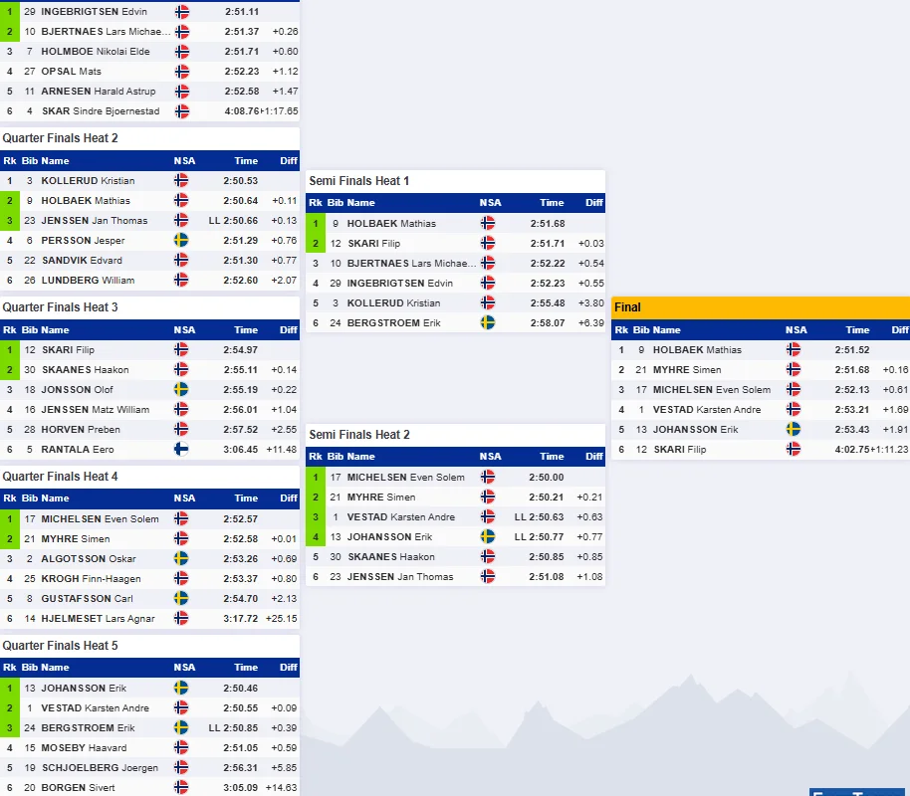The width and height of the screenshot is (910, 796).
Task: Click Sweden flag next to PERSSON Jesper
Action: [181, 240]
